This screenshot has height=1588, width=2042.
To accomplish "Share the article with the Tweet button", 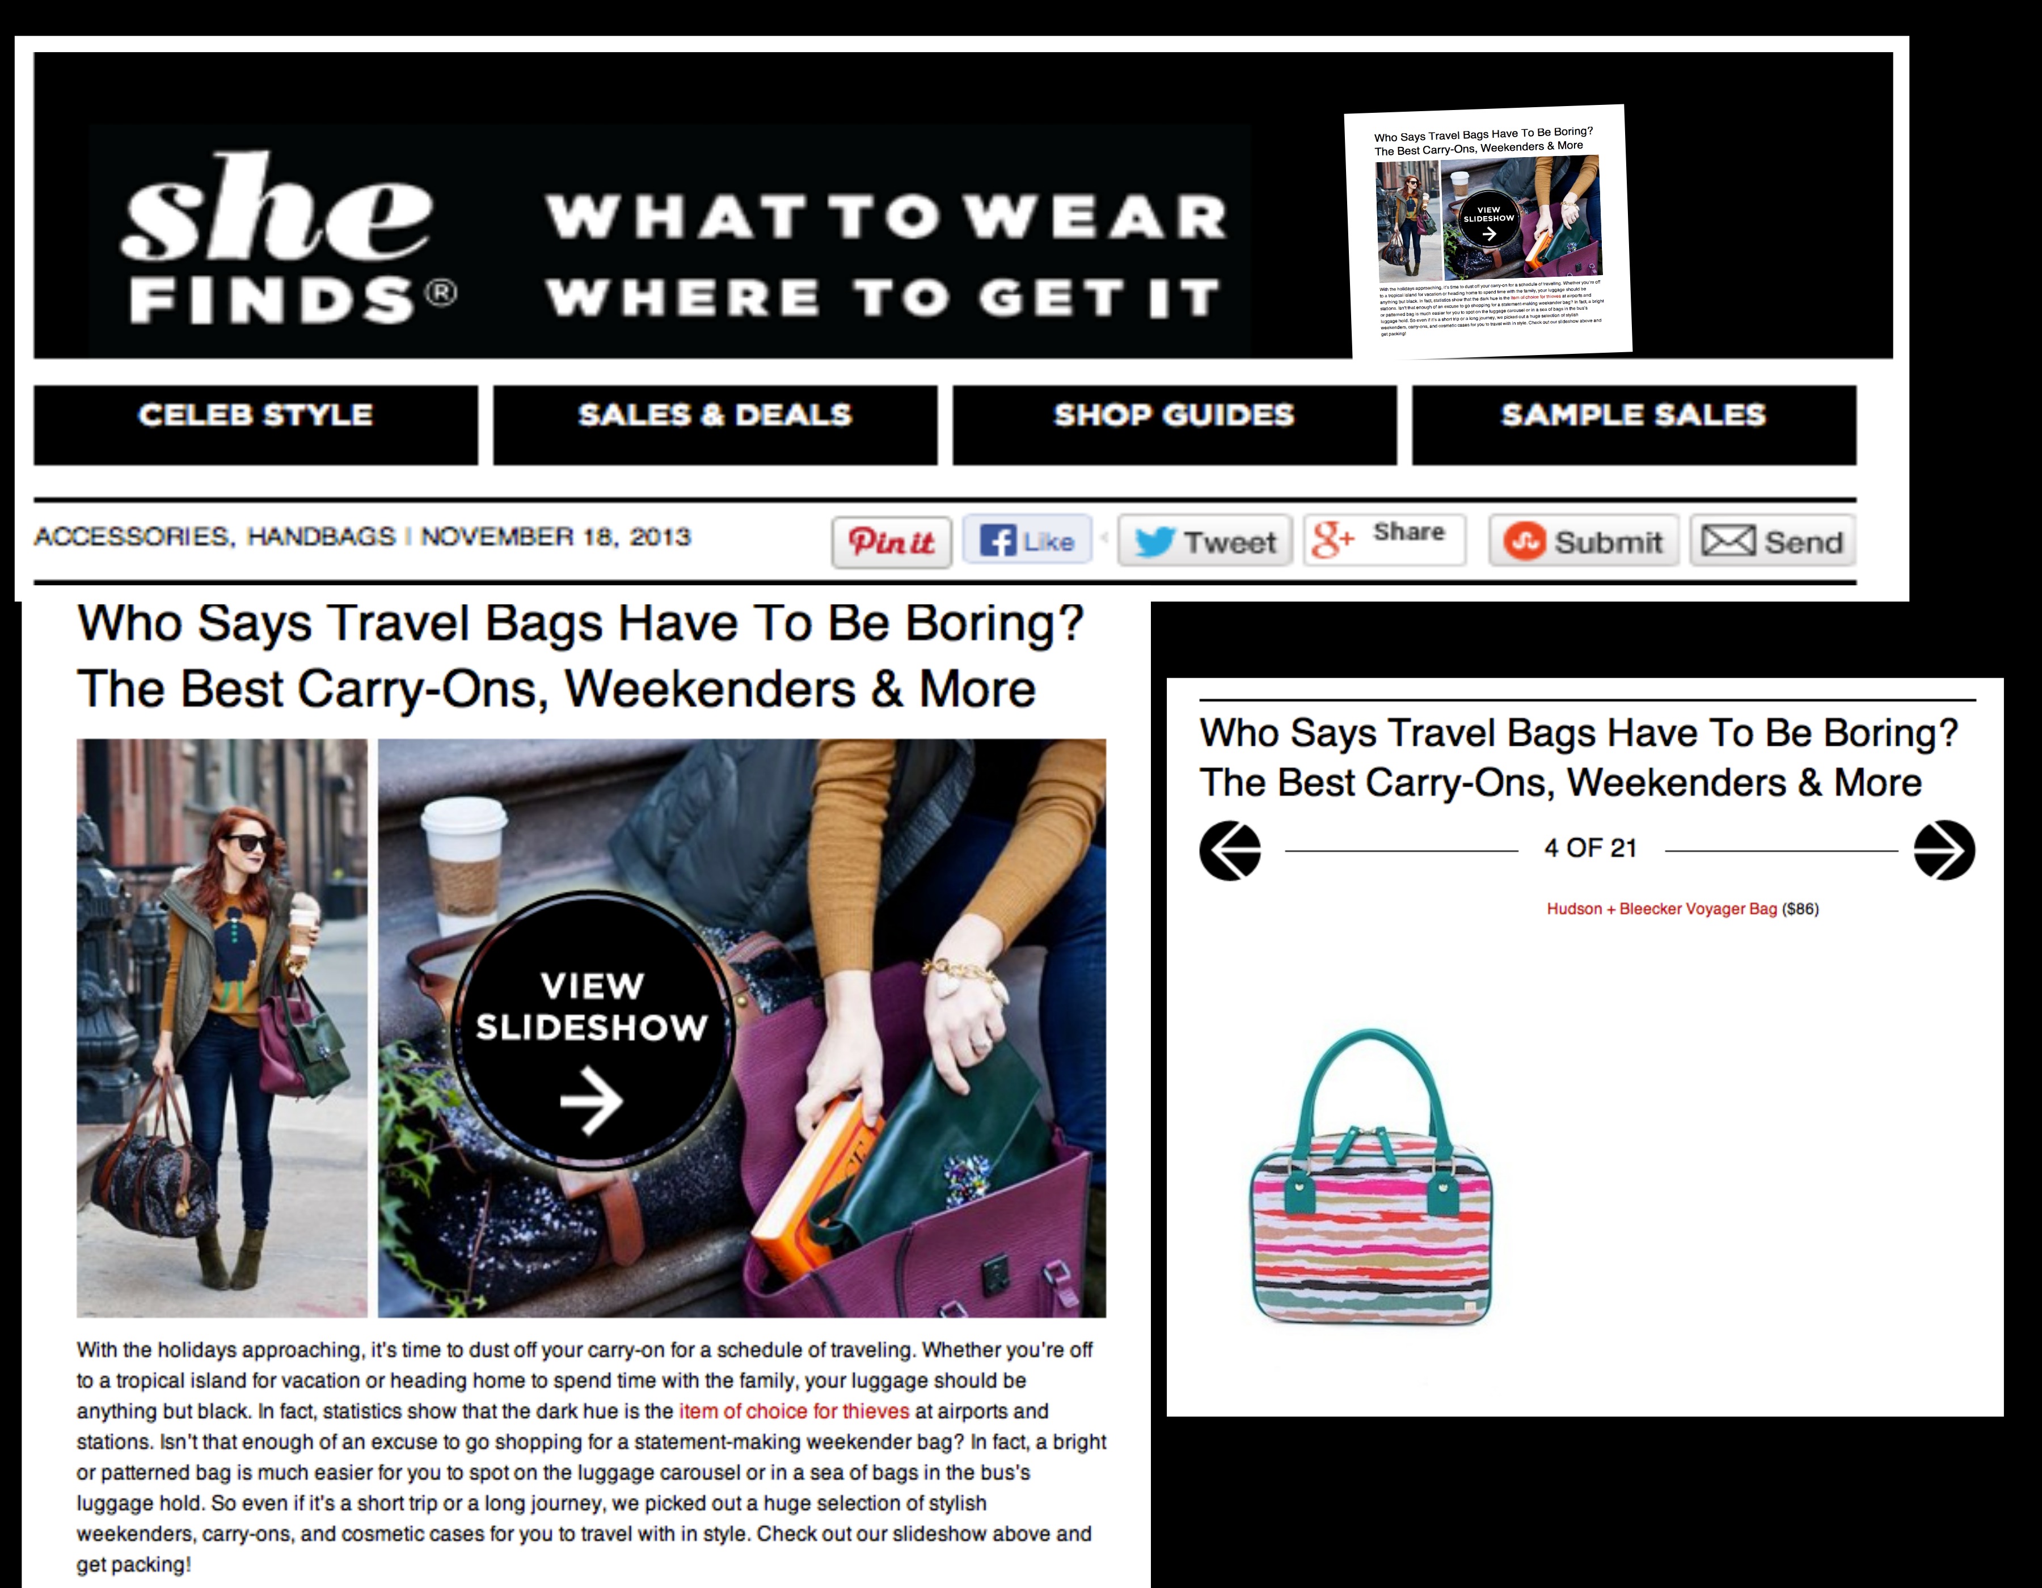I will [1205, 541].
